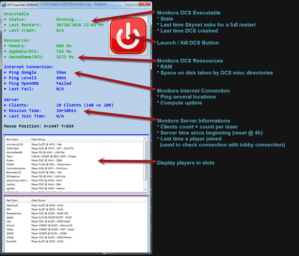Select red client DoubleD
The height and width of the screenshot is (256, 299).
pyautogui.click(x=11, y=242)
